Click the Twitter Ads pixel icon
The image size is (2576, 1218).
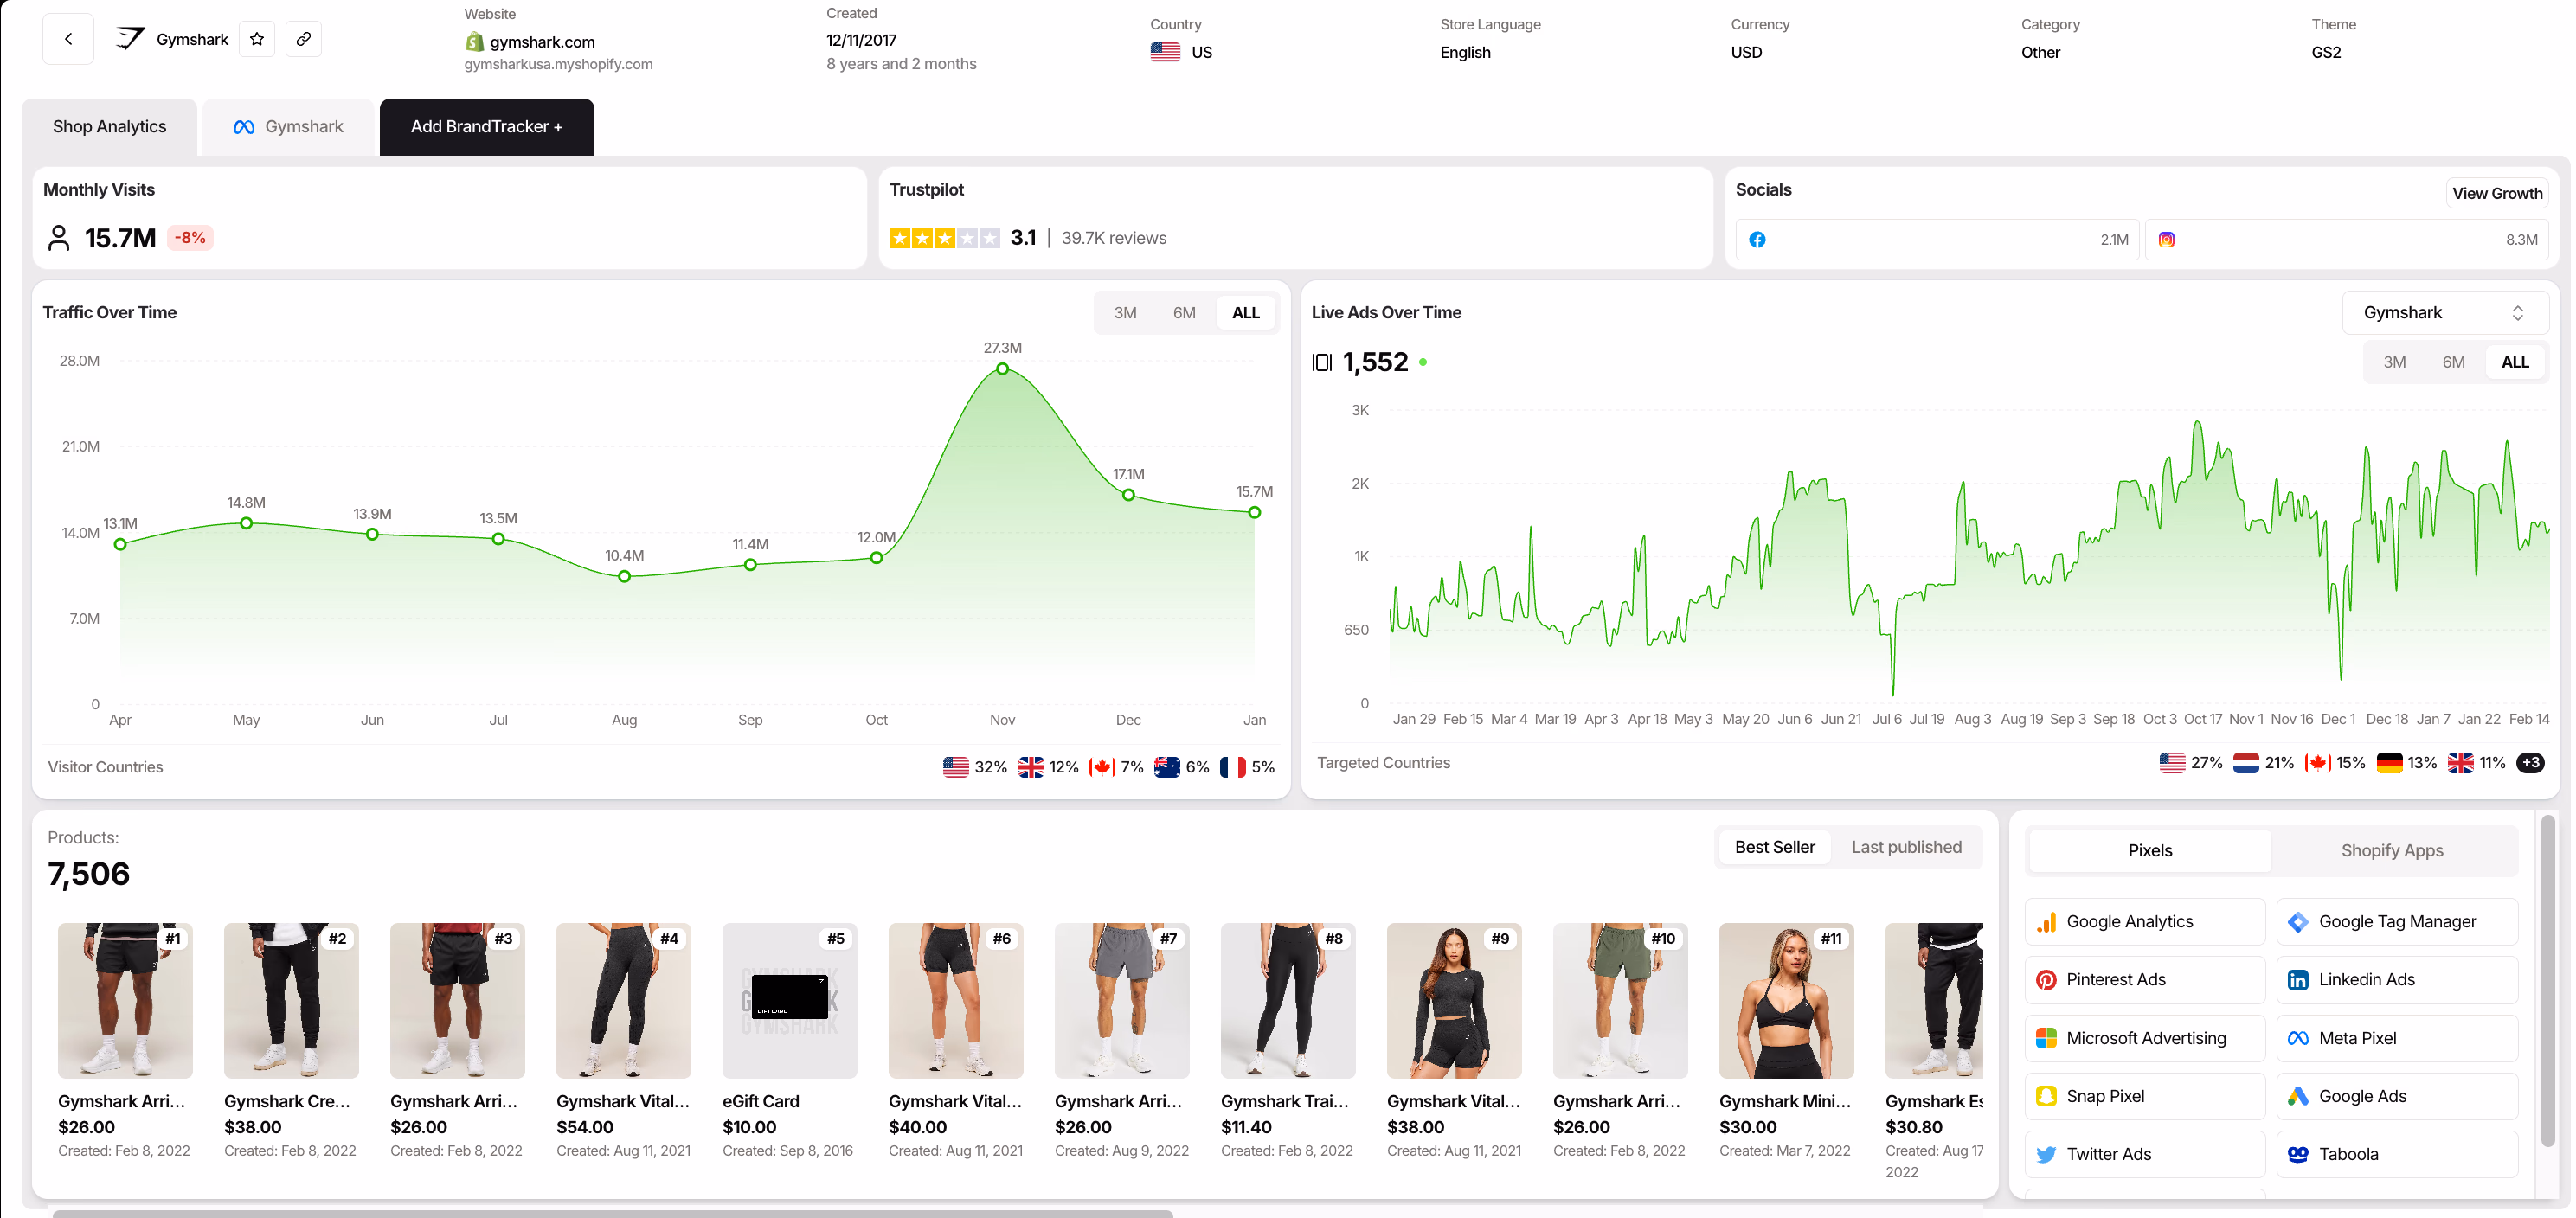[x=2048, y=1153]
